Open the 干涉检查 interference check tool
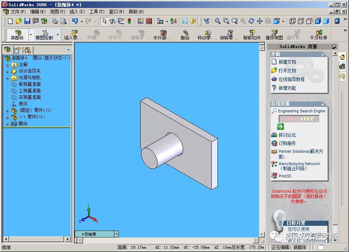349x252 pixels. [318, 35]
